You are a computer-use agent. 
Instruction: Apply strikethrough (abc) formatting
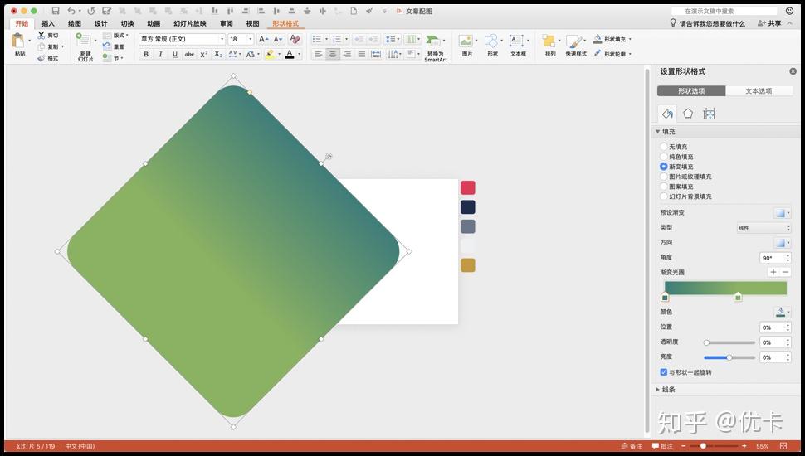[x=189, y=54]
